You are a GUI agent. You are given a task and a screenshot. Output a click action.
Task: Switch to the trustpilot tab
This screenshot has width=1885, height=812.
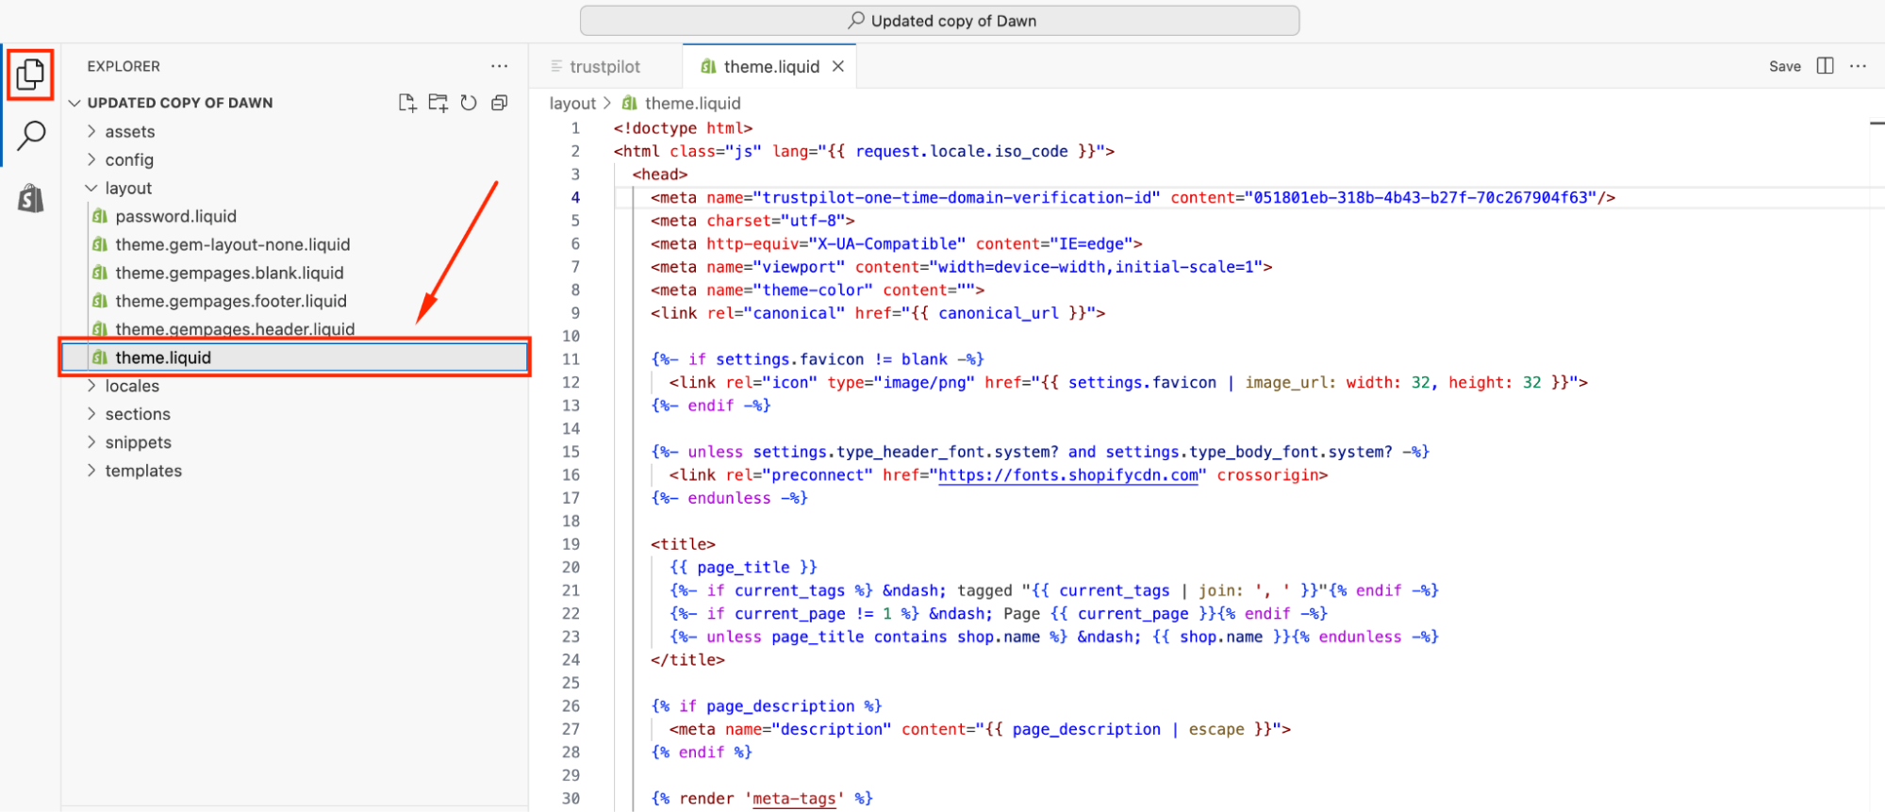coord(604,67)
